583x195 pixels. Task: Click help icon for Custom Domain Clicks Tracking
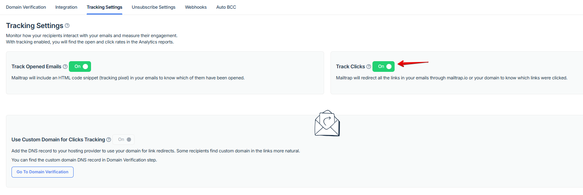pos(109,140)
